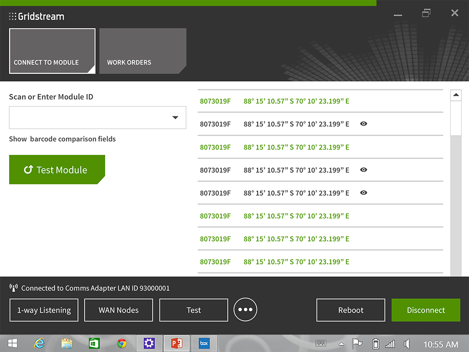This screenshot has width=469, height=352.
Task: Click the more options ellipsis button
Action: coord(245,310)
